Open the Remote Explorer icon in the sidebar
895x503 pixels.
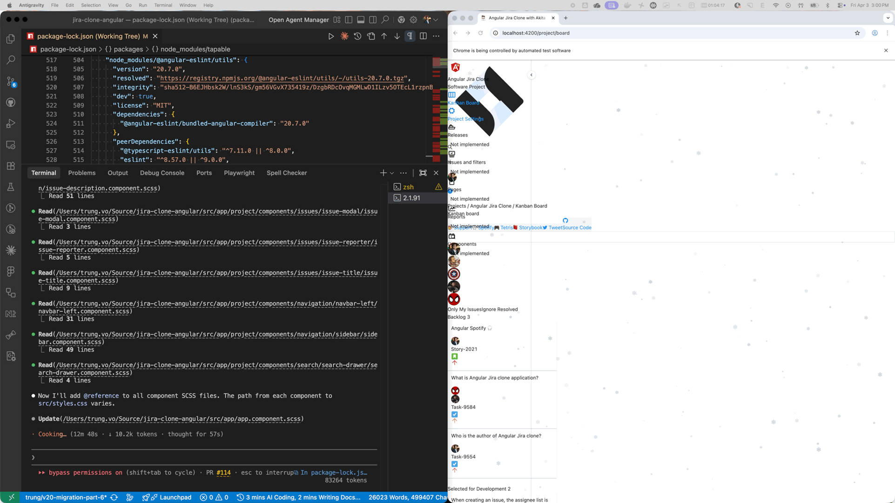pyautogui.click(x=10, y=145)
